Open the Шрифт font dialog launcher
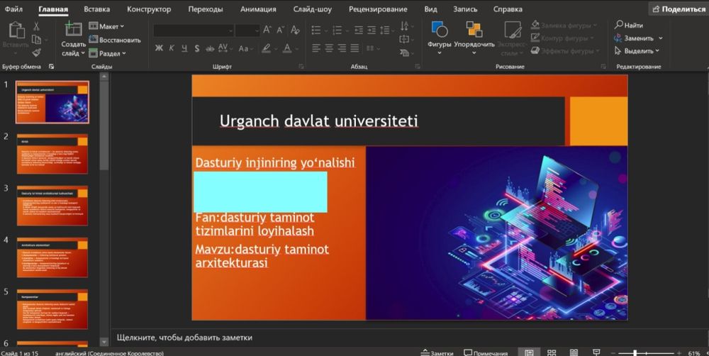This screenshot has width=709, height=356. pyautogui.click(x=301, y=67)
